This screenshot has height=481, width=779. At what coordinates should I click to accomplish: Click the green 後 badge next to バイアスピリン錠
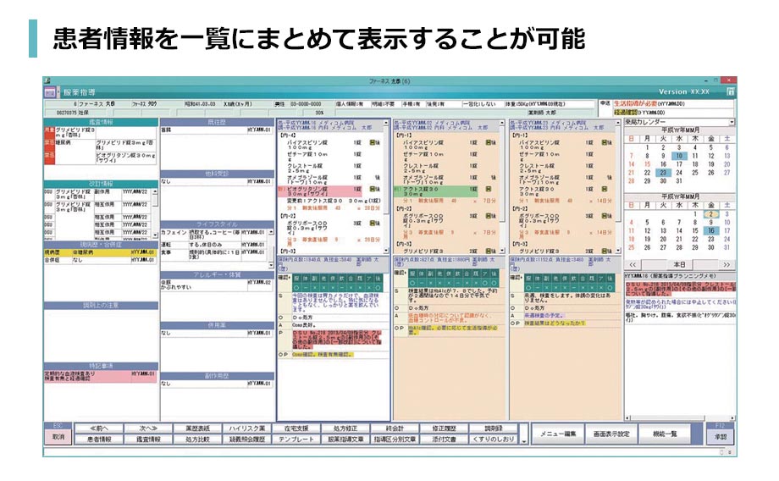(373, 143)
